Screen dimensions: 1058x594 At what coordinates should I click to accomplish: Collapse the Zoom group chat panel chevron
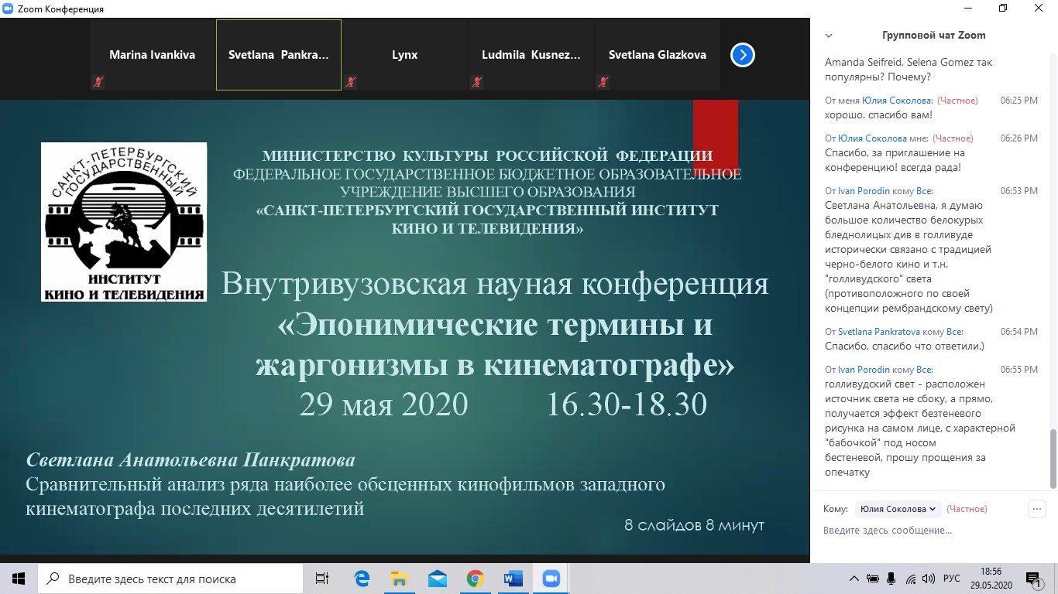click(x=829, y=36)
